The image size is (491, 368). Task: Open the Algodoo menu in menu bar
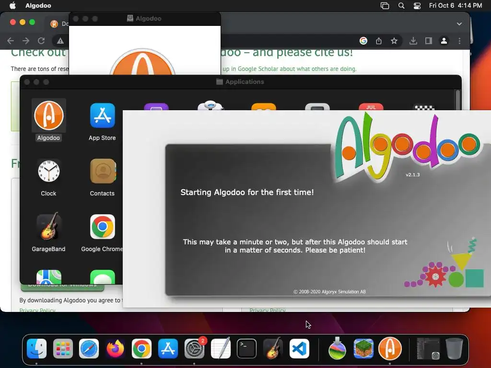(x=38, y=5)
